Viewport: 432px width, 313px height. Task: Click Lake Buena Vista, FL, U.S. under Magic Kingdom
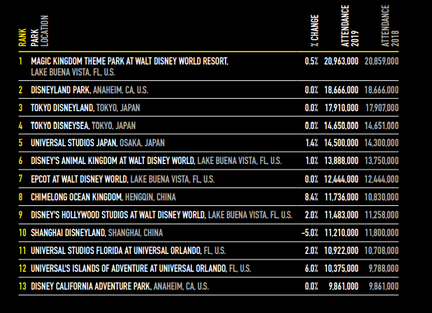click(x=73, y=72)
